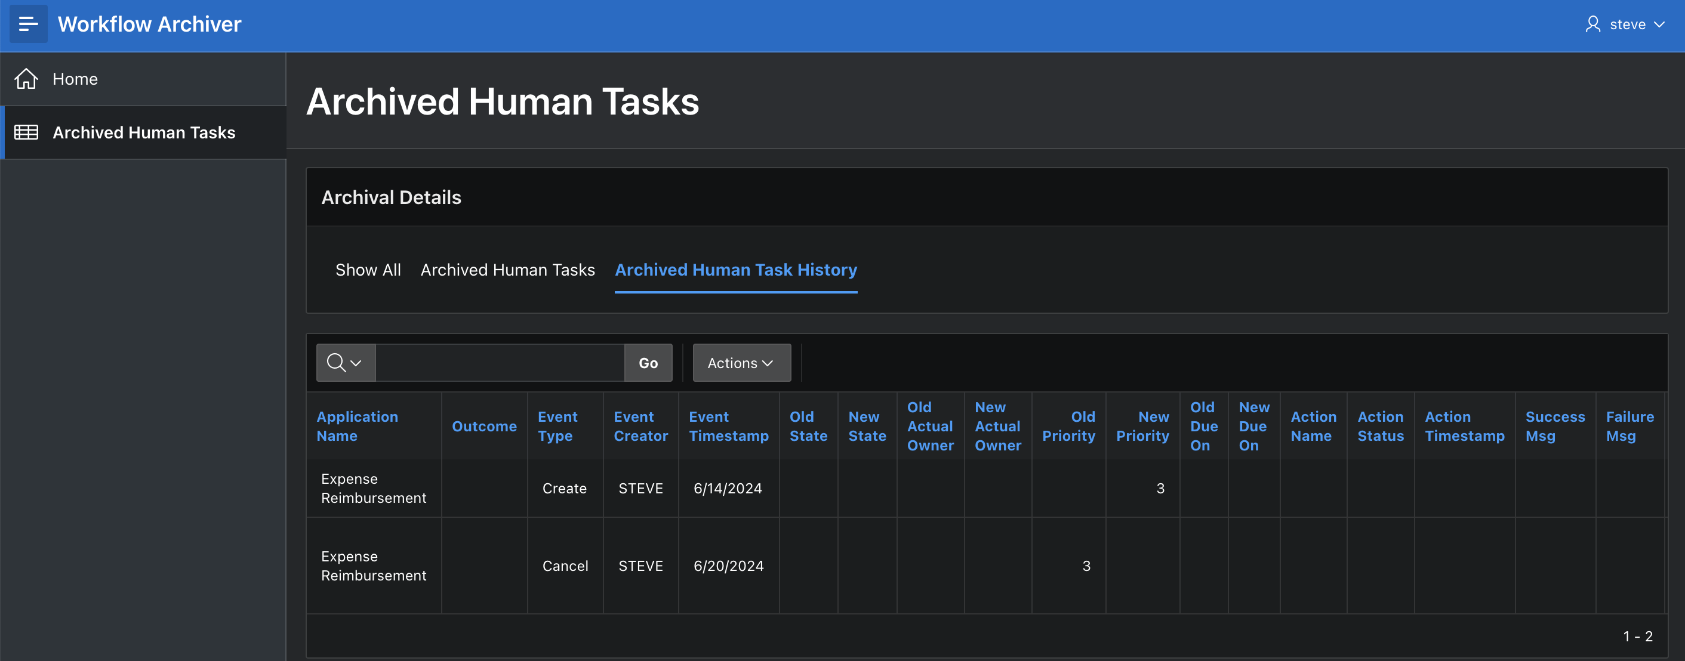Image resolution: width=1685 pixels, height=661 pixels.
Task: Sort by the Application Name column header
Action: click(357, 427)
